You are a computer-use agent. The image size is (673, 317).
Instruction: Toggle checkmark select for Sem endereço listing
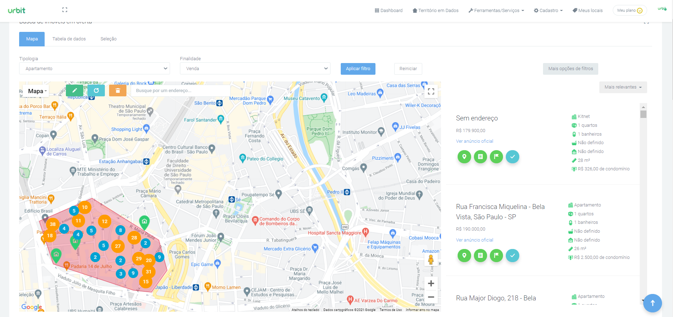(x=513, y=157)
